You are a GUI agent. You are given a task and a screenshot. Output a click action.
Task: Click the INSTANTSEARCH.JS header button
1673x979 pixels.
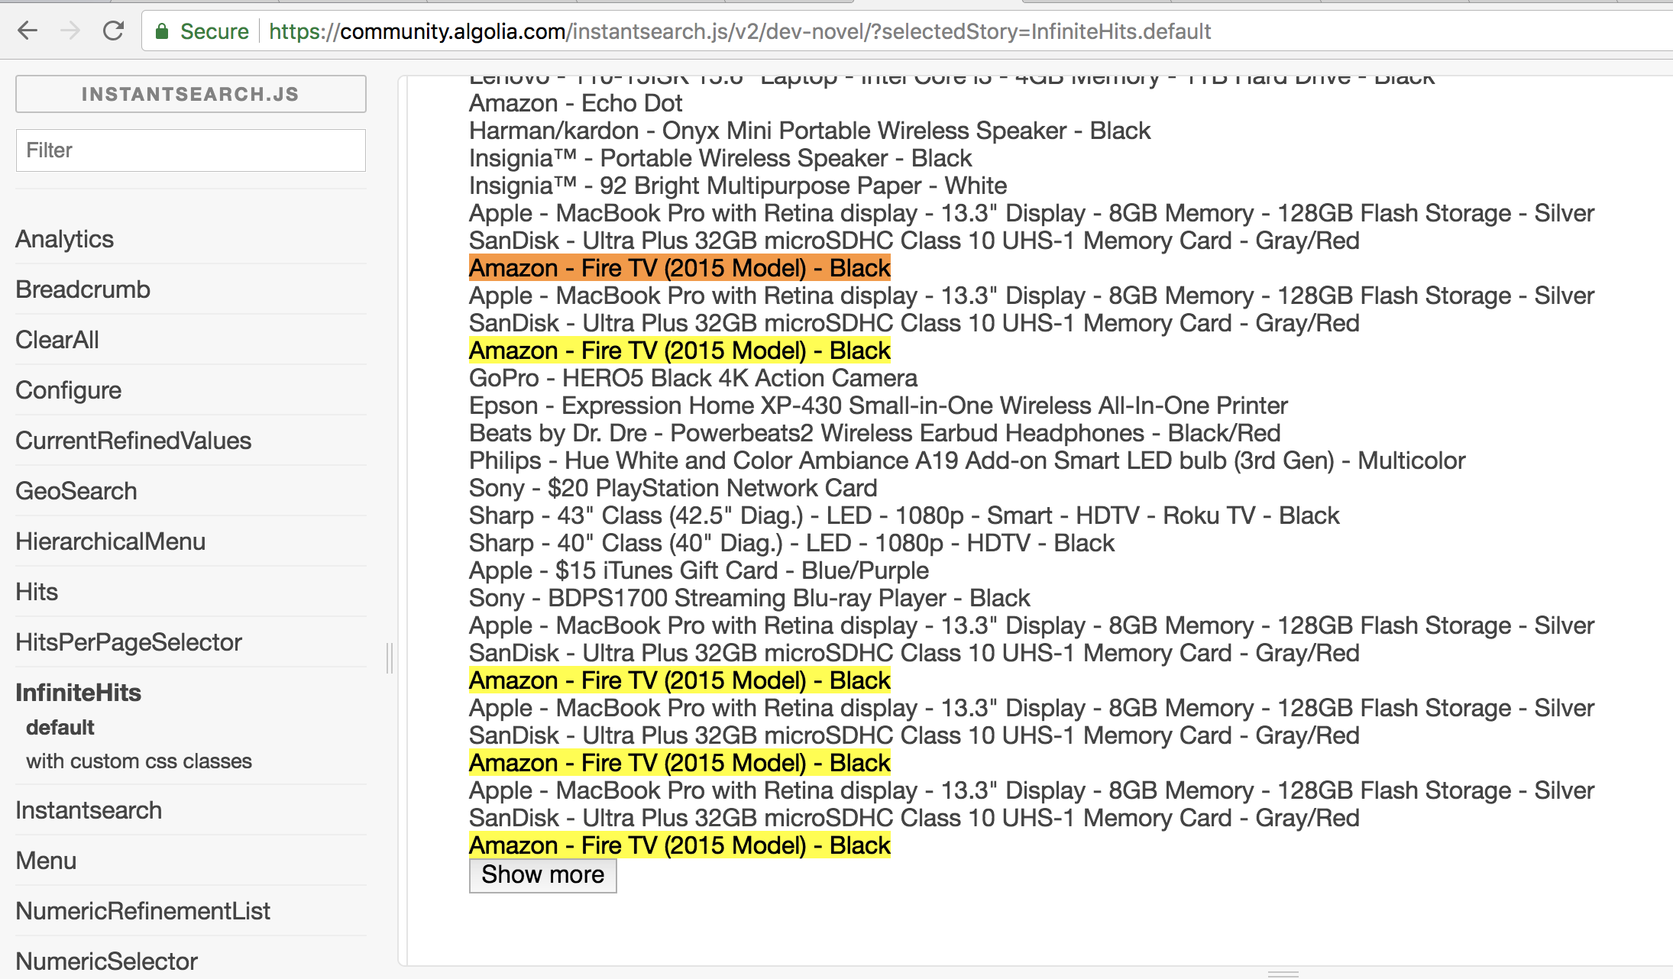(191, 94)
